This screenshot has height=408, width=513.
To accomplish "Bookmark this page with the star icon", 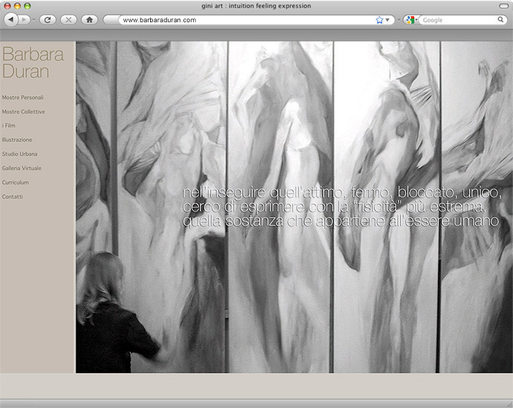I will (379, 20).
